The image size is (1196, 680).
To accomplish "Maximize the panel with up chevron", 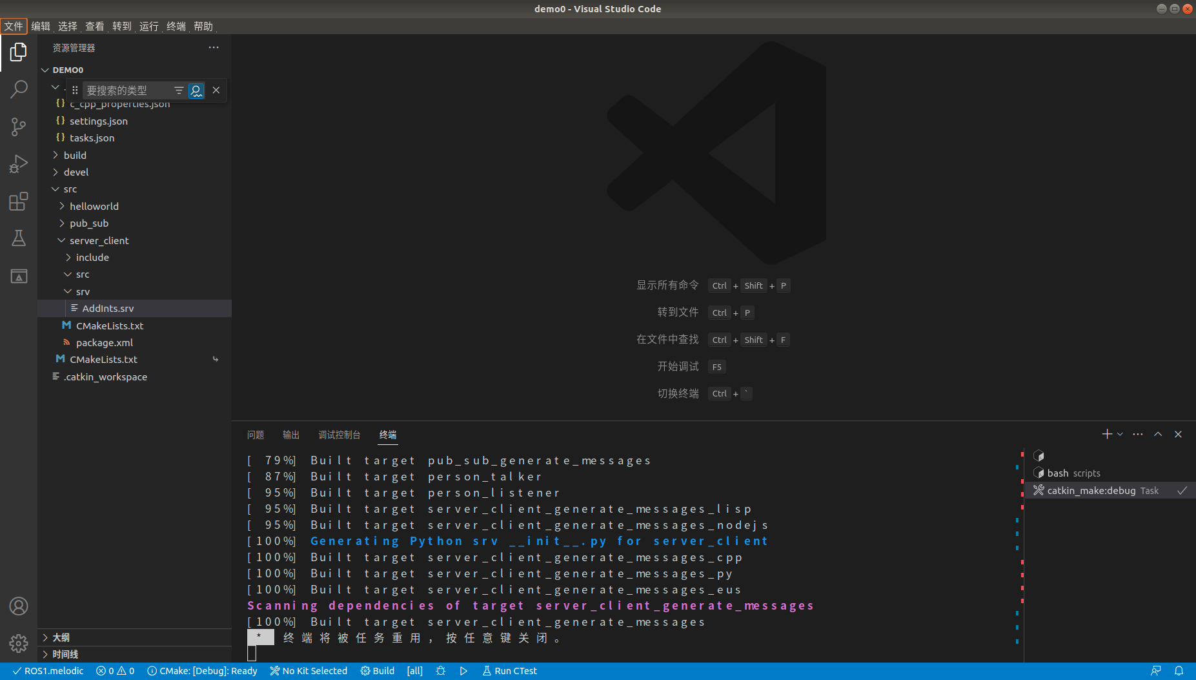I will (1158, 434).
